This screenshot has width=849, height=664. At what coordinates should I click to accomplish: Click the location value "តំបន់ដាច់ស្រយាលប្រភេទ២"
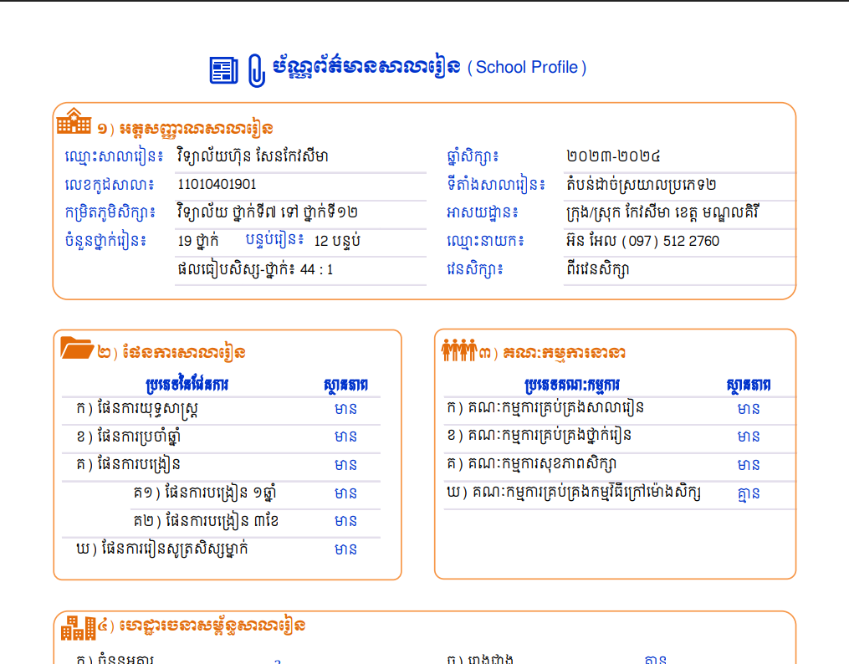pos(641,185)
